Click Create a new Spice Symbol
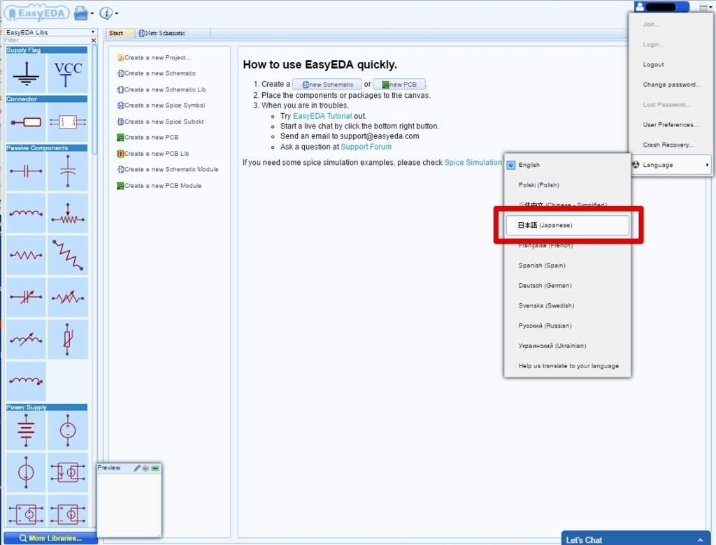The height and width of the screenshot is (545, 716). click(x=161, y=105)
